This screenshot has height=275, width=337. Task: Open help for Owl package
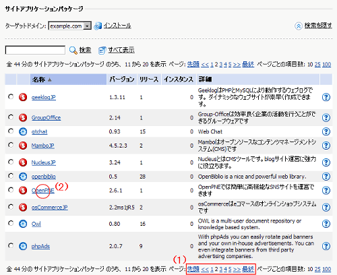326,224
